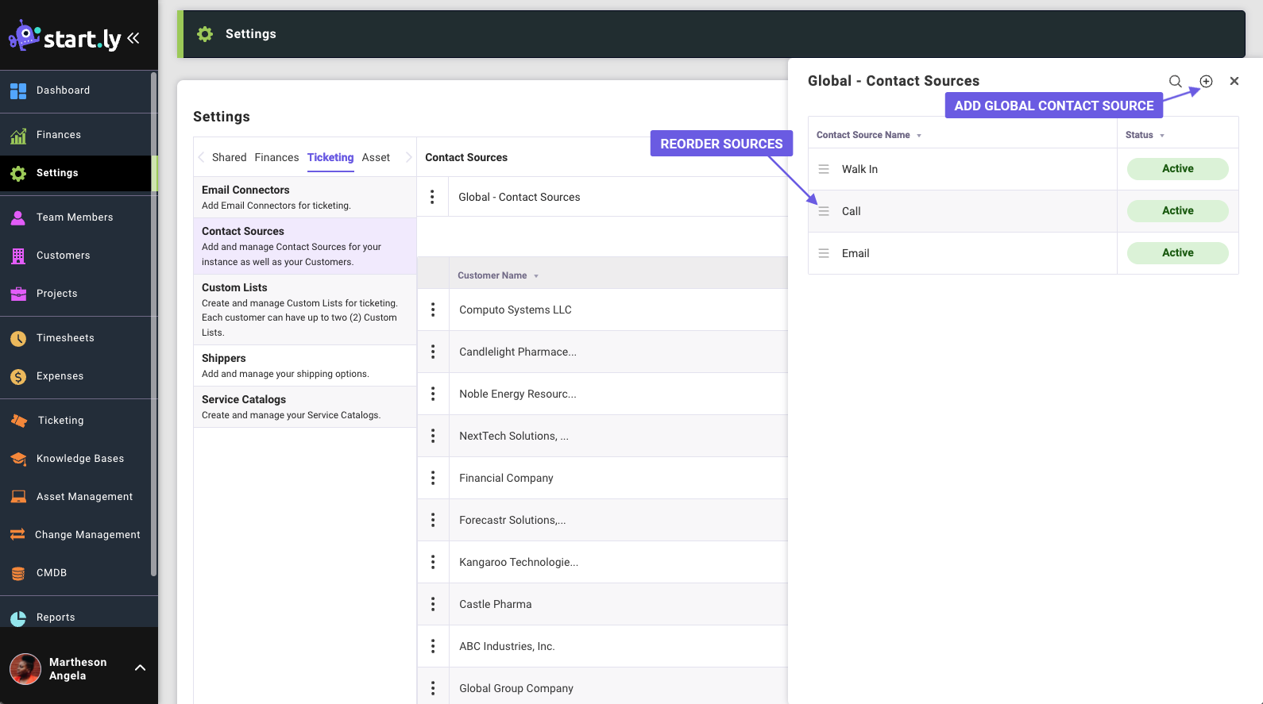Open the three-dot menu for Global - Contact Sources
1263x704 pixels.
tap(432, 197)
